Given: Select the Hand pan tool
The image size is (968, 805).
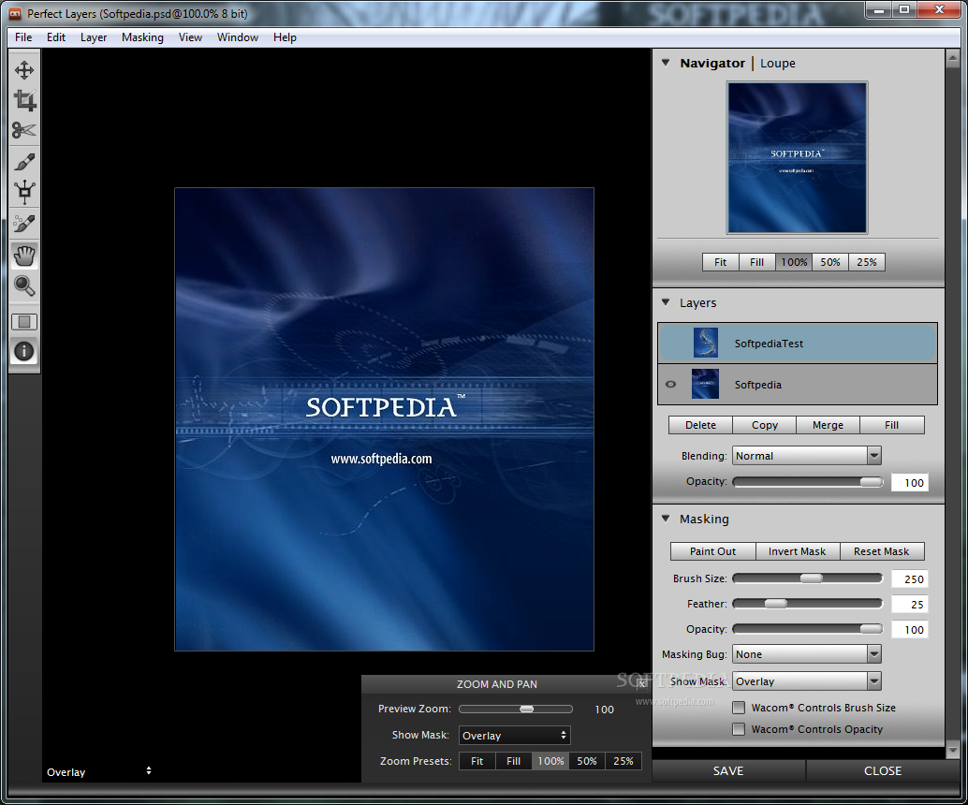Looking at the screenshot, I should tap(24, 256).
